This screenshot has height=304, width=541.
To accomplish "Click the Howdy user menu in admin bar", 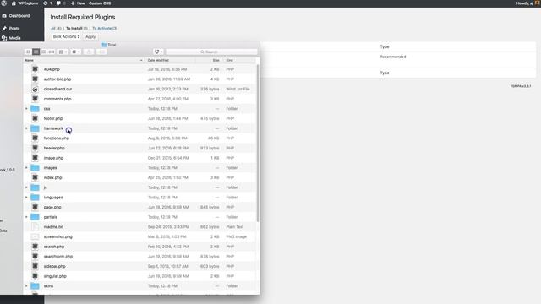I will coord(527,3).
